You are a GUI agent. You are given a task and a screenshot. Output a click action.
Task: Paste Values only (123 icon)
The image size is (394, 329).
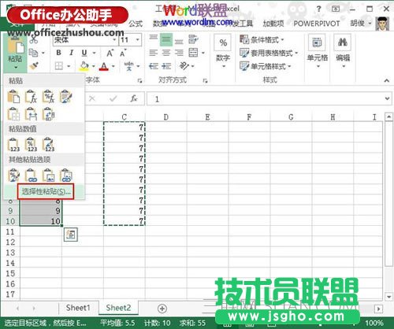[x=13, y=145]
